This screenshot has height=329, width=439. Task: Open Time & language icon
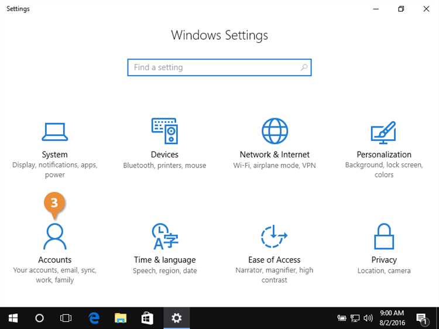(x=164, y=237)
